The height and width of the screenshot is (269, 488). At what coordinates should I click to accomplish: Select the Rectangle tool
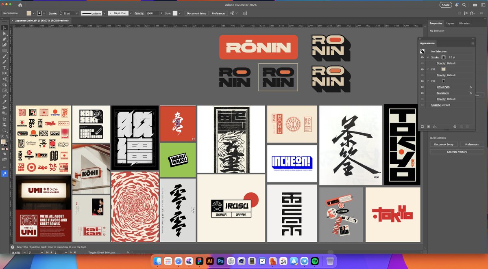pos(4,50)
